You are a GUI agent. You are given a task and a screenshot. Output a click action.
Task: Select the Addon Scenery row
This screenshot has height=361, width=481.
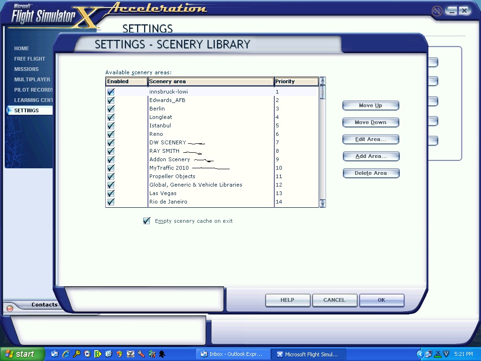pyautogui.click(x=212, y=159)
